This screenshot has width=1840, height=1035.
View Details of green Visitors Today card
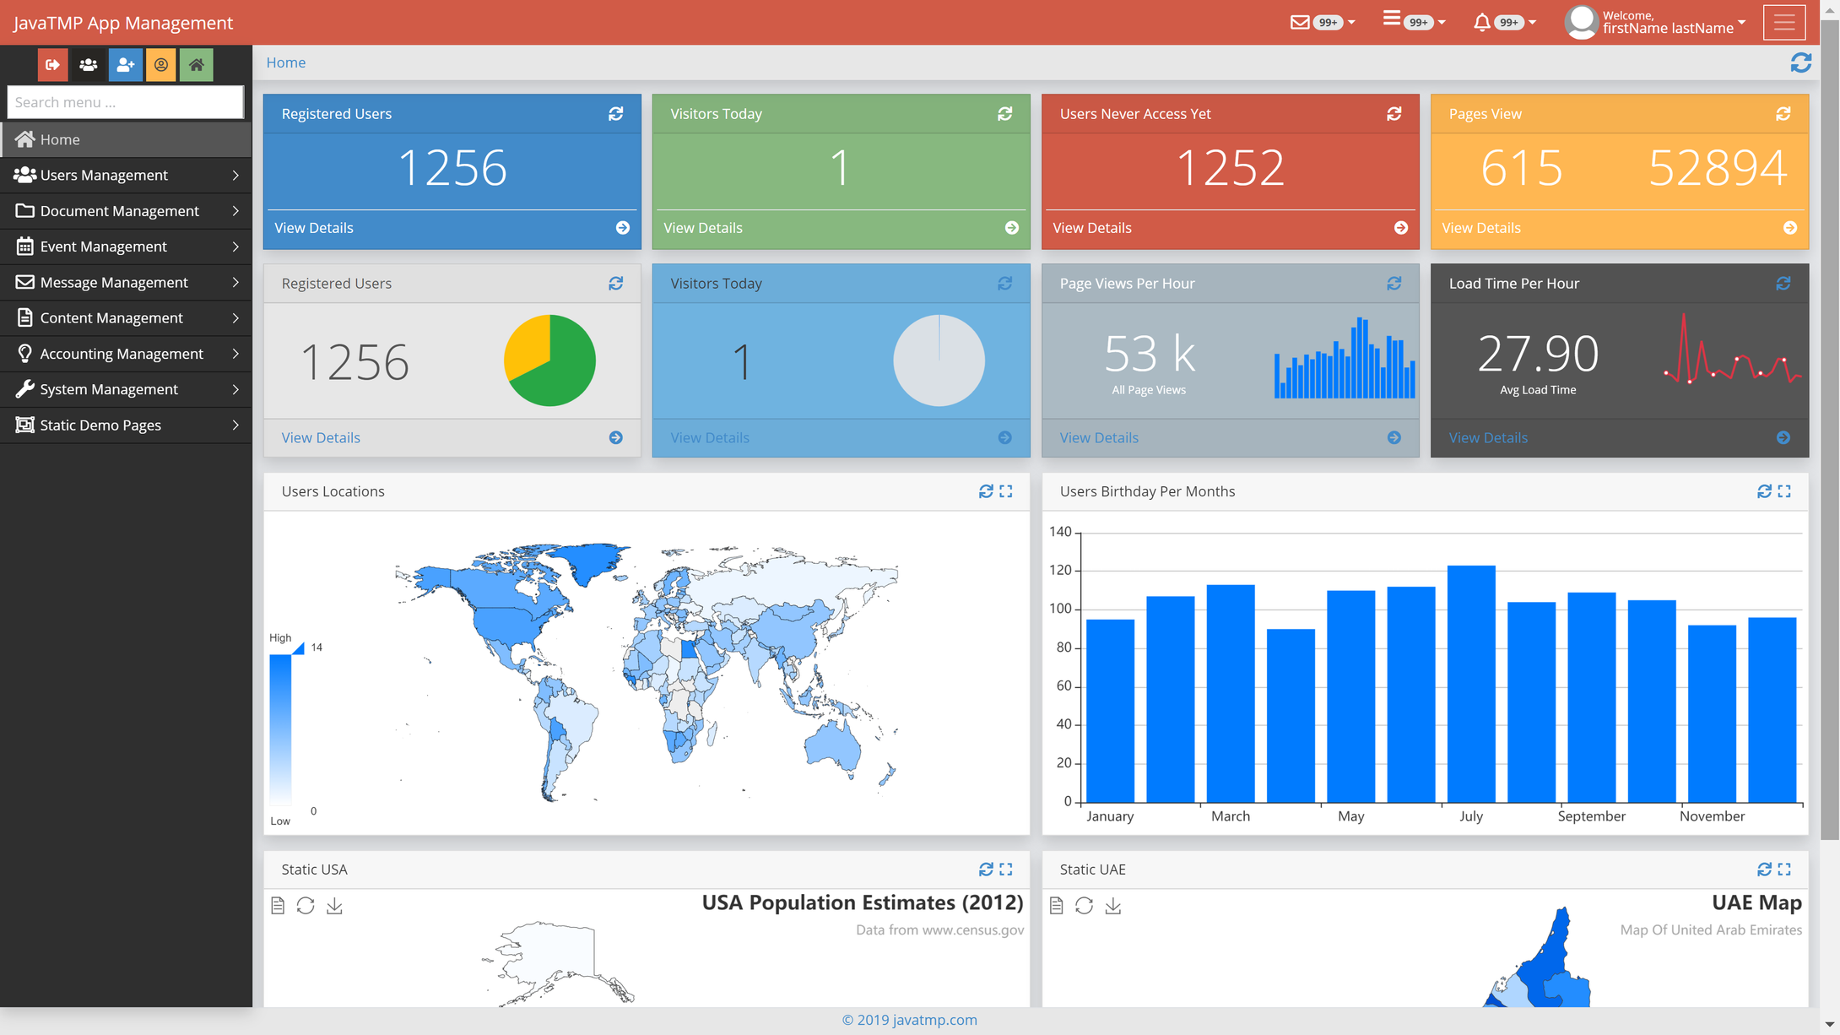coord(703,228)
